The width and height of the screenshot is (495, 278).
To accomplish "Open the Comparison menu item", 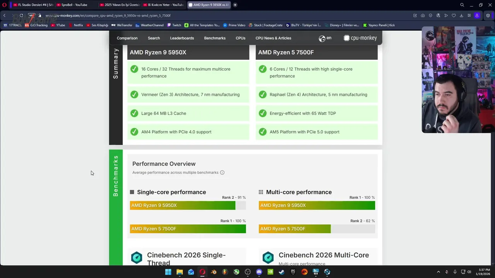I will click(x=127, y=38).
